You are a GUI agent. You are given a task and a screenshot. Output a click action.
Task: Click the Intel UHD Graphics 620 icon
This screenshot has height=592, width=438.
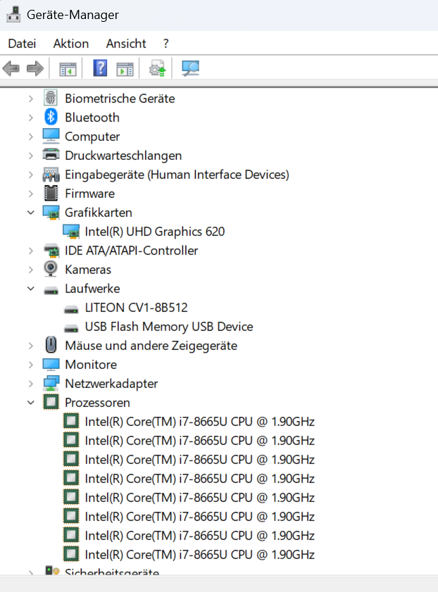click(71, 232)
